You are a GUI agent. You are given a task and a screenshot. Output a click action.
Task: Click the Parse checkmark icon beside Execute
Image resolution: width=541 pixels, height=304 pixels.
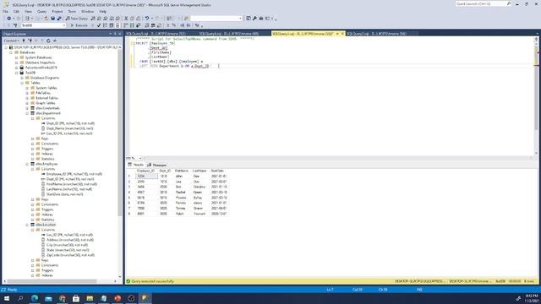click(99, 25)
